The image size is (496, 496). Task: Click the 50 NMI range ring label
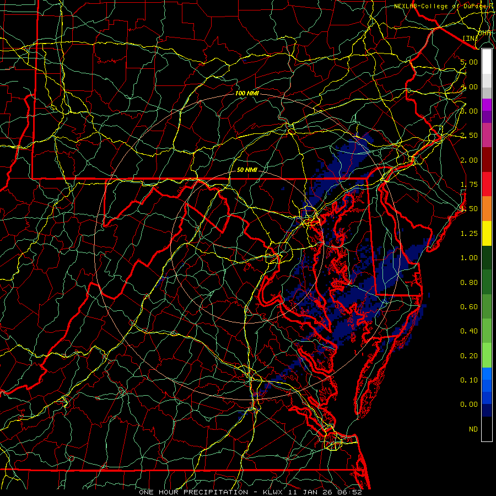point(247,170)
